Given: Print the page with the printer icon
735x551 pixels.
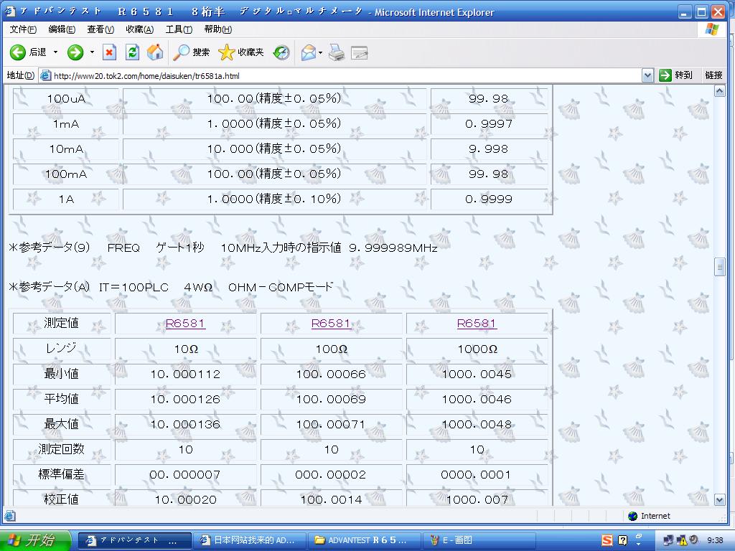Looking at the screenshot, I should tap(337, 52).
